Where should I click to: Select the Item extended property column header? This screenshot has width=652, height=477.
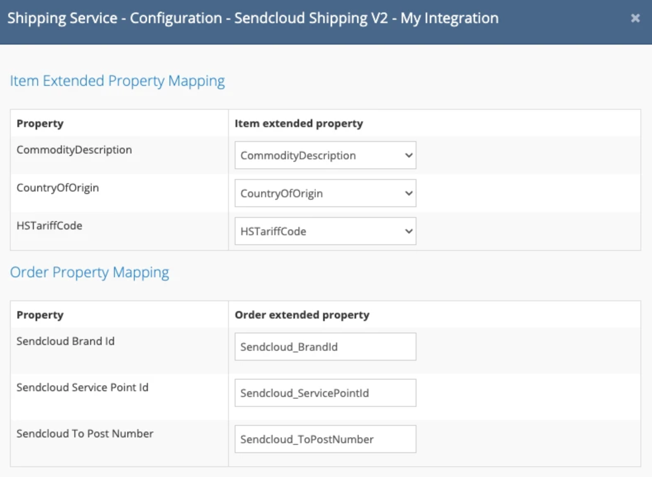(299, 123)
